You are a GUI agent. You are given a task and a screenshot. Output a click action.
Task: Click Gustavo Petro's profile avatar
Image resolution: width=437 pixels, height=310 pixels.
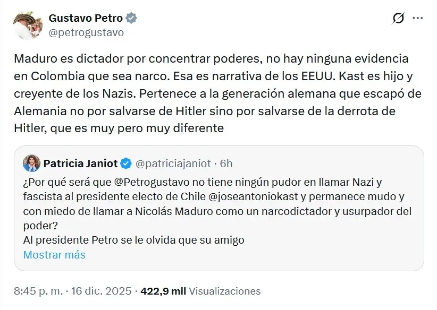[28, 25]
